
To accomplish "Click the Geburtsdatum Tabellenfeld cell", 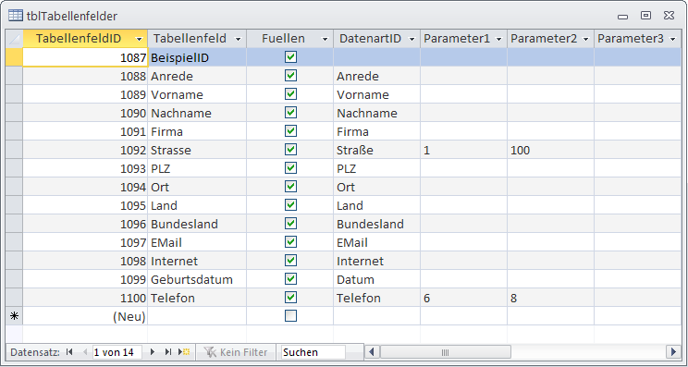I will (197, 279).
